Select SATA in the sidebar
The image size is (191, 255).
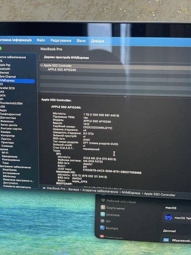click(3, 95)
